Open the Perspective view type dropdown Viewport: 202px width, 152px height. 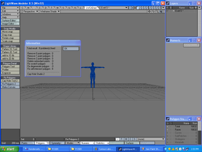(31, 12)
